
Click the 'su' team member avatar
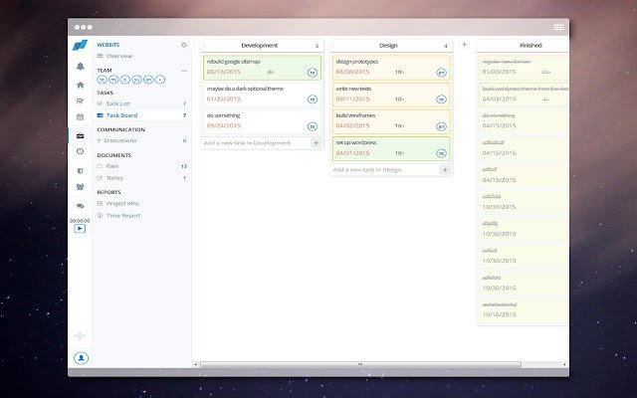[x=137, y=80]
